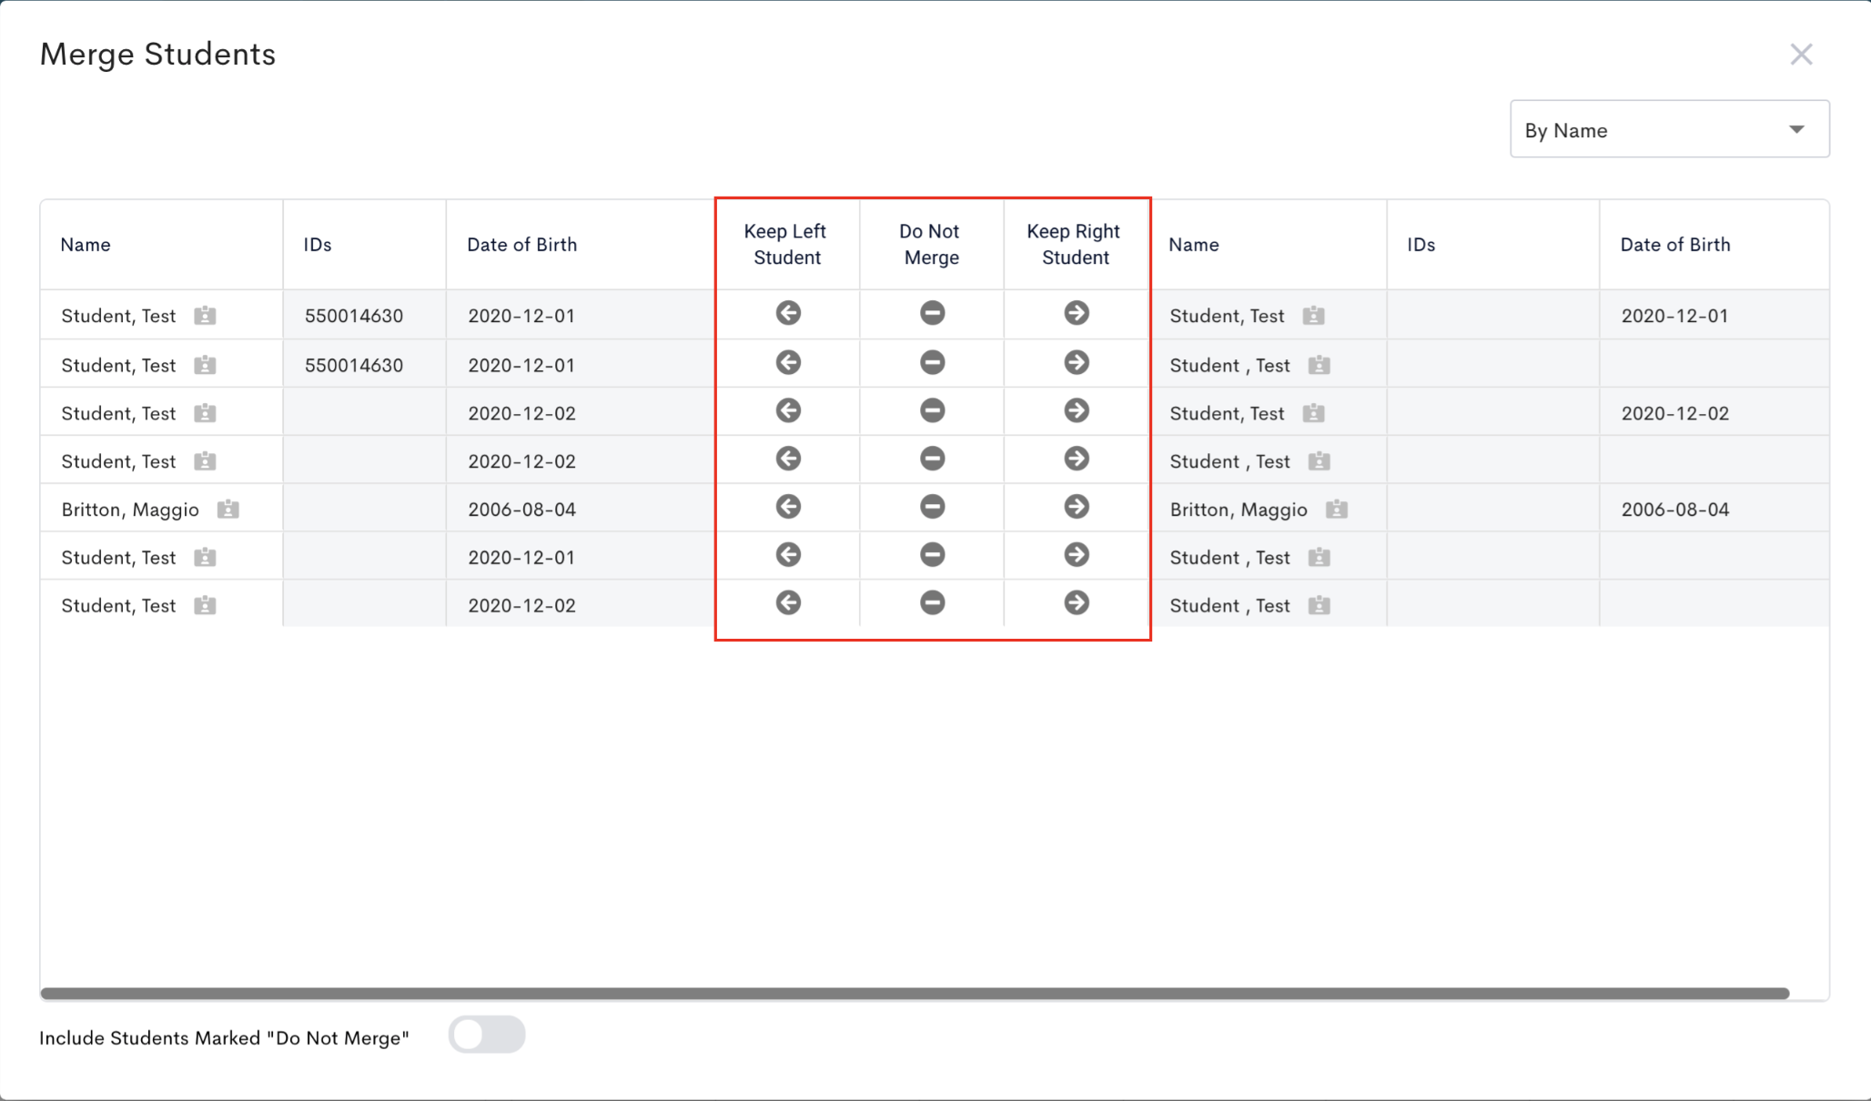Keep right student dated 2020-12-02 on right side
The image size is (1871, 1101).
1077,410
